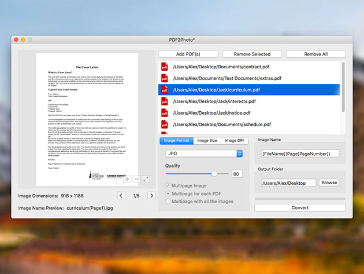The image size is (364, 274).
Task: Select the Jack/notice.pdf row
Action: click(x=249, y=113)
